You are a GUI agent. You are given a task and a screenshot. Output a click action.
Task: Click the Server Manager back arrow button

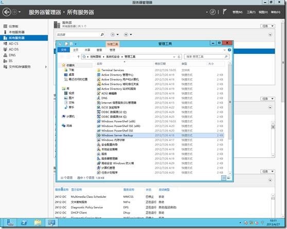tap(7, 12)
